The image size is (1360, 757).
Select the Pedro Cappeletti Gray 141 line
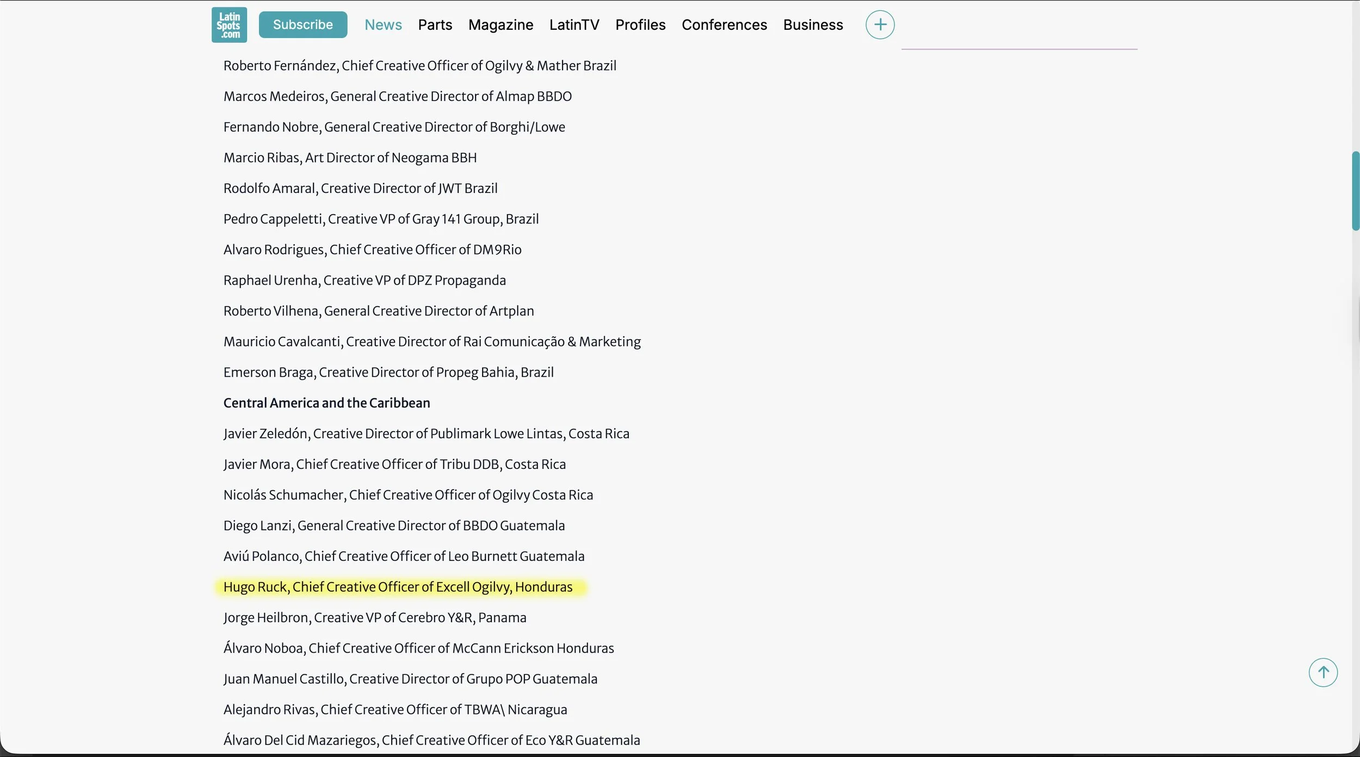click(x=381, y=219)
